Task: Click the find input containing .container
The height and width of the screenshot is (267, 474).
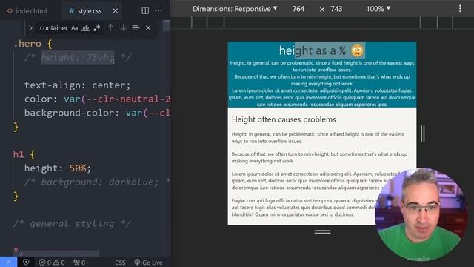Action: tap(53, 28)
